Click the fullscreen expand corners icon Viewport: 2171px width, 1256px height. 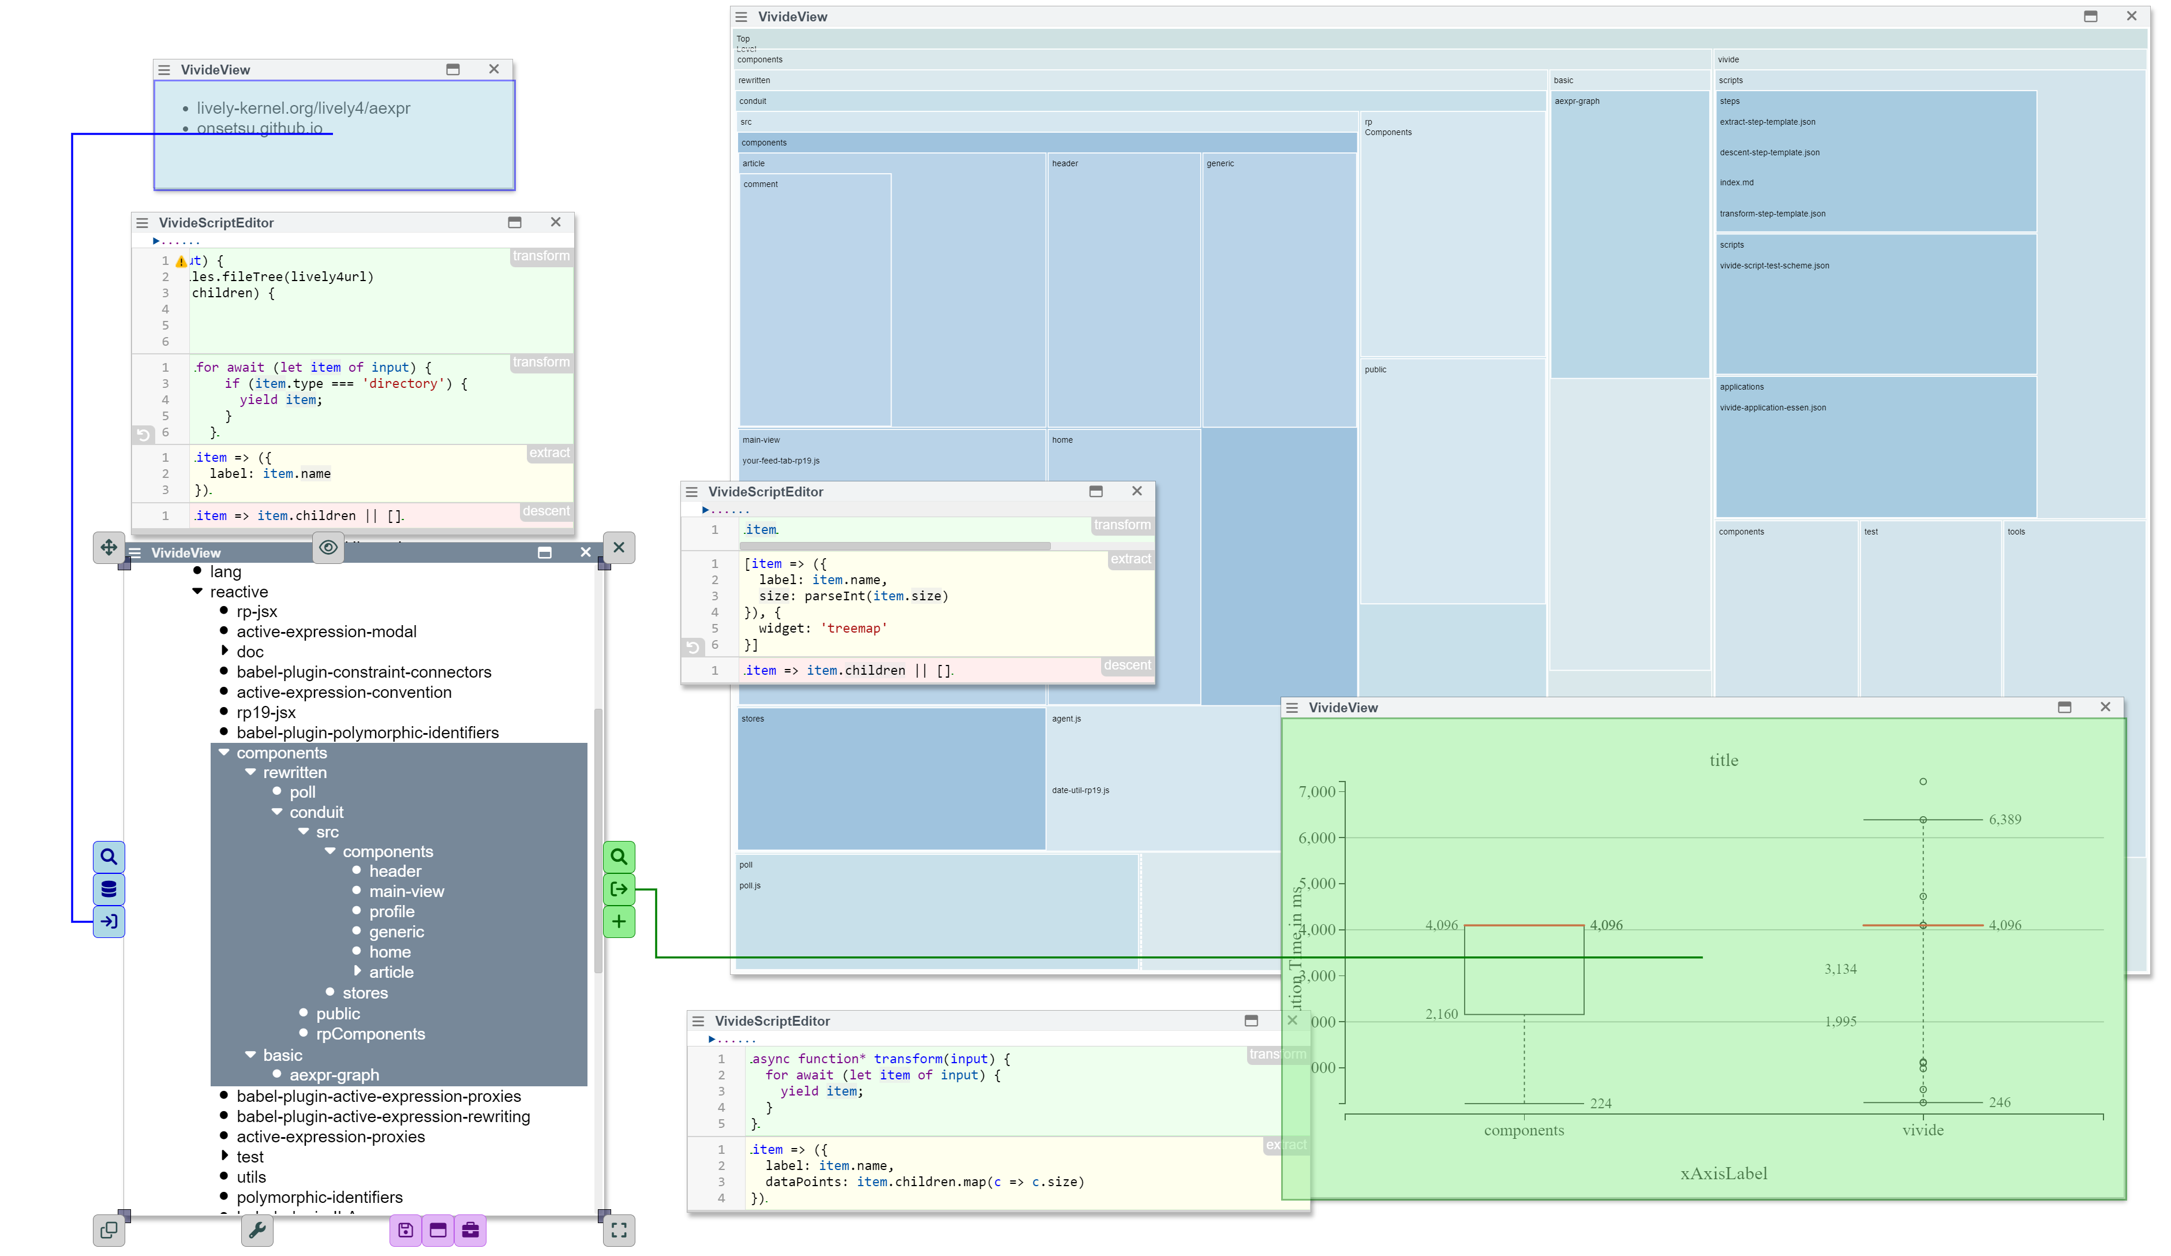tap(619, 1230)
